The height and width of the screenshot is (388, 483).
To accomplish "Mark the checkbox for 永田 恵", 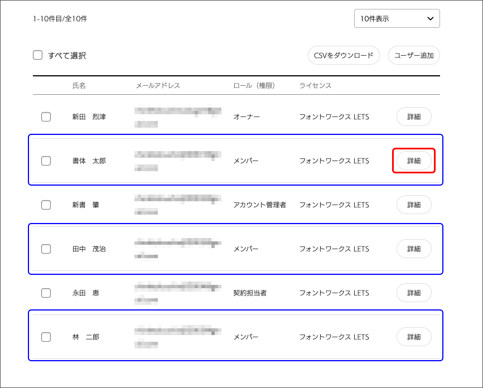I will click(46, 293).
